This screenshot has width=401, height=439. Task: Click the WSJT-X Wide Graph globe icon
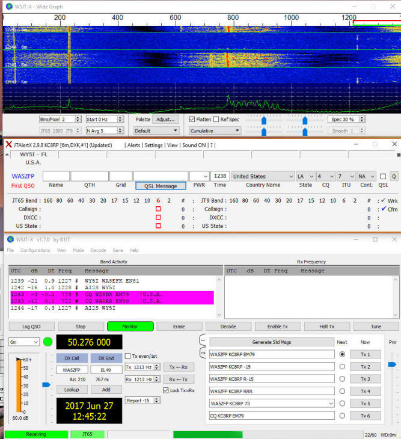(9, 7)
